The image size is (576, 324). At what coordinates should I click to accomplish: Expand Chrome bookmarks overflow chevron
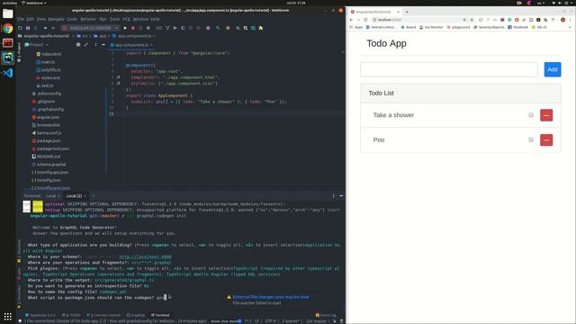(570, 27)
